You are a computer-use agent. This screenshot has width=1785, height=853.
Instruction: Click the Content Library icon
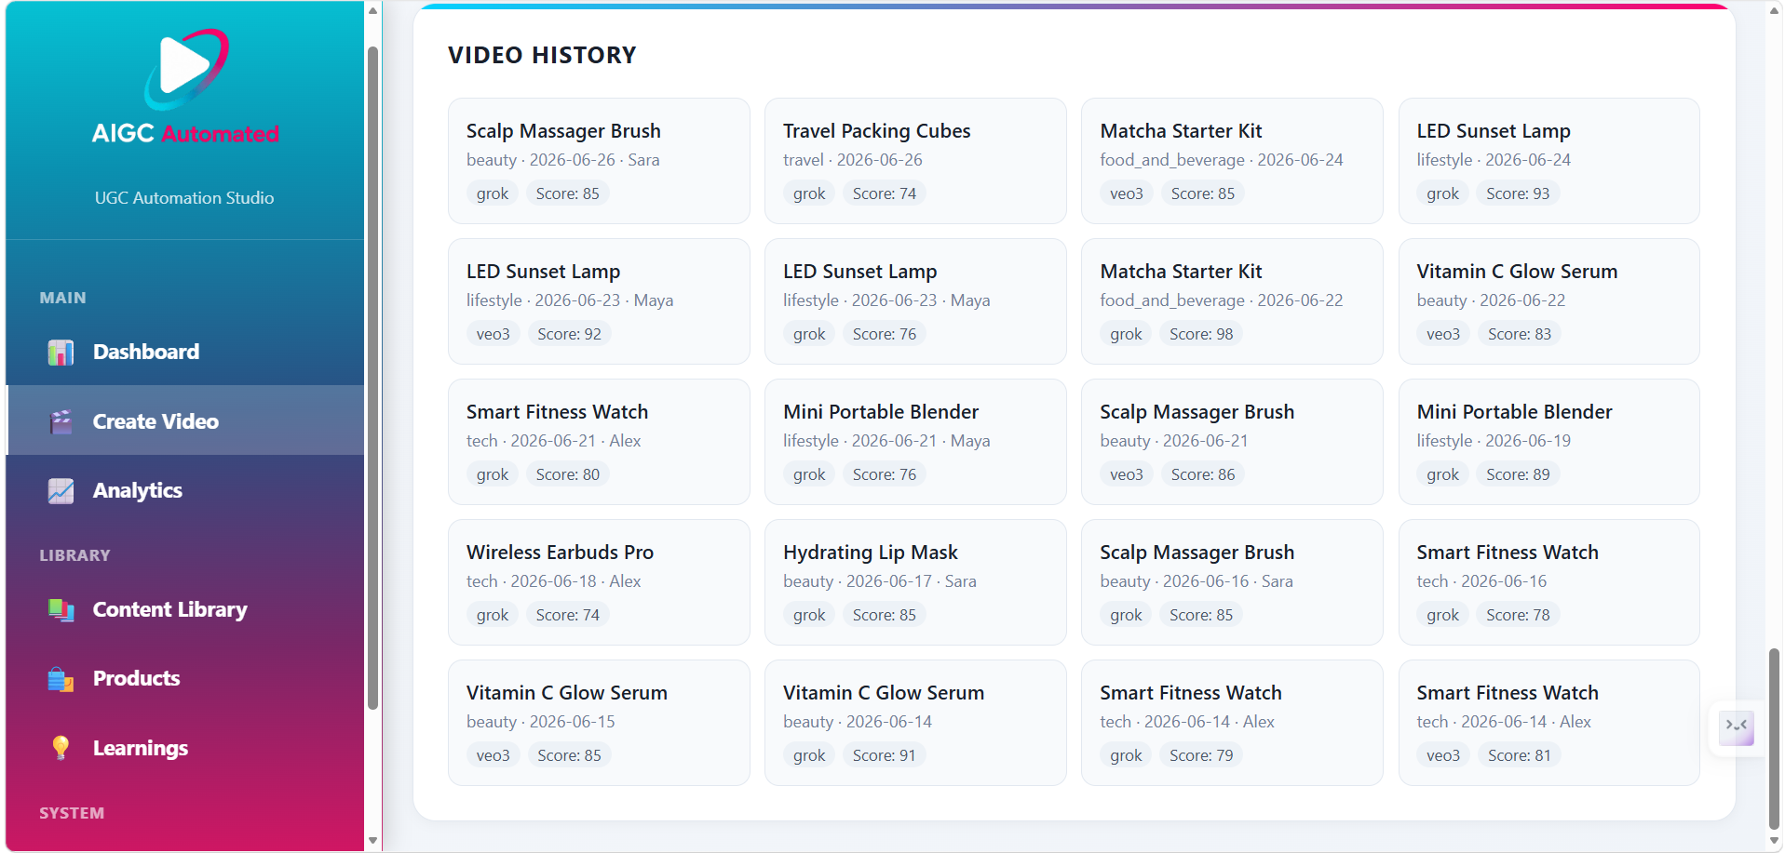point(61,610)
